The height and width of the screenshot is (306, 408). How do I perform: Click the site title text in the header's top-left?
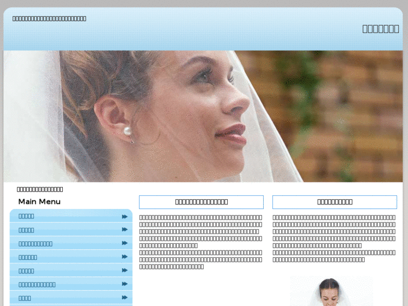pos(49,19)
